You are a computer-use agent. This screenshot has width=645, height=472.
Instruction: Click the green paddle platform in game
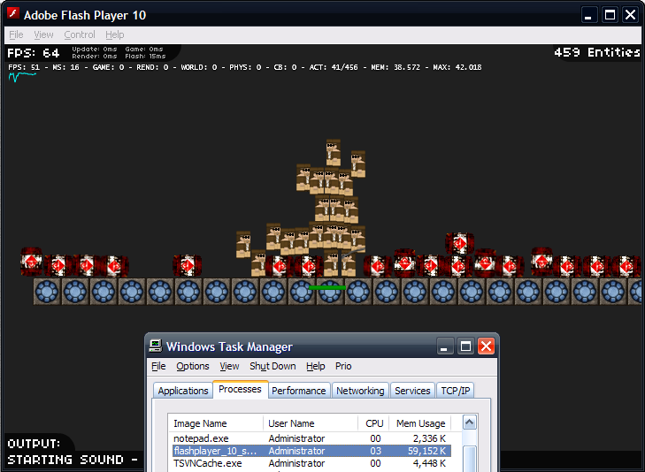coord(327,287)
